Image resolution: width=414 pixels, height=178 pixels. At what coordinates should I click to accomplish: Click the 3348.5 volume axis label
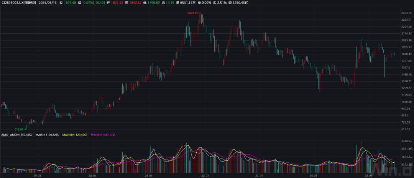tap(406, 141)
